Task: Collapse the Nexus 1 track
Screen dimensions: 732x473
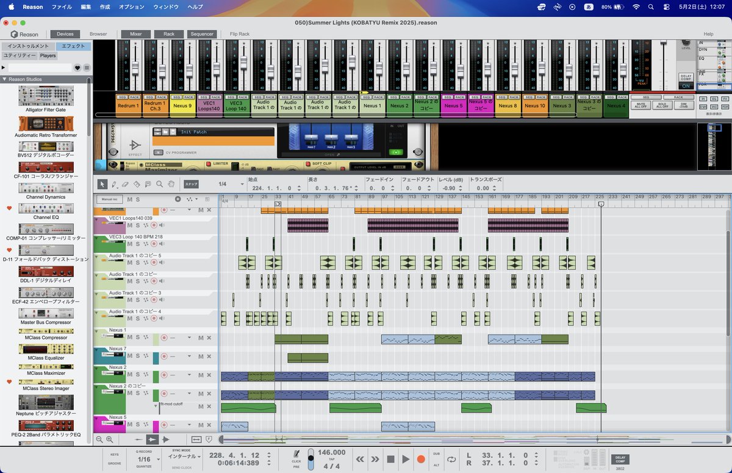Action: 96,330
